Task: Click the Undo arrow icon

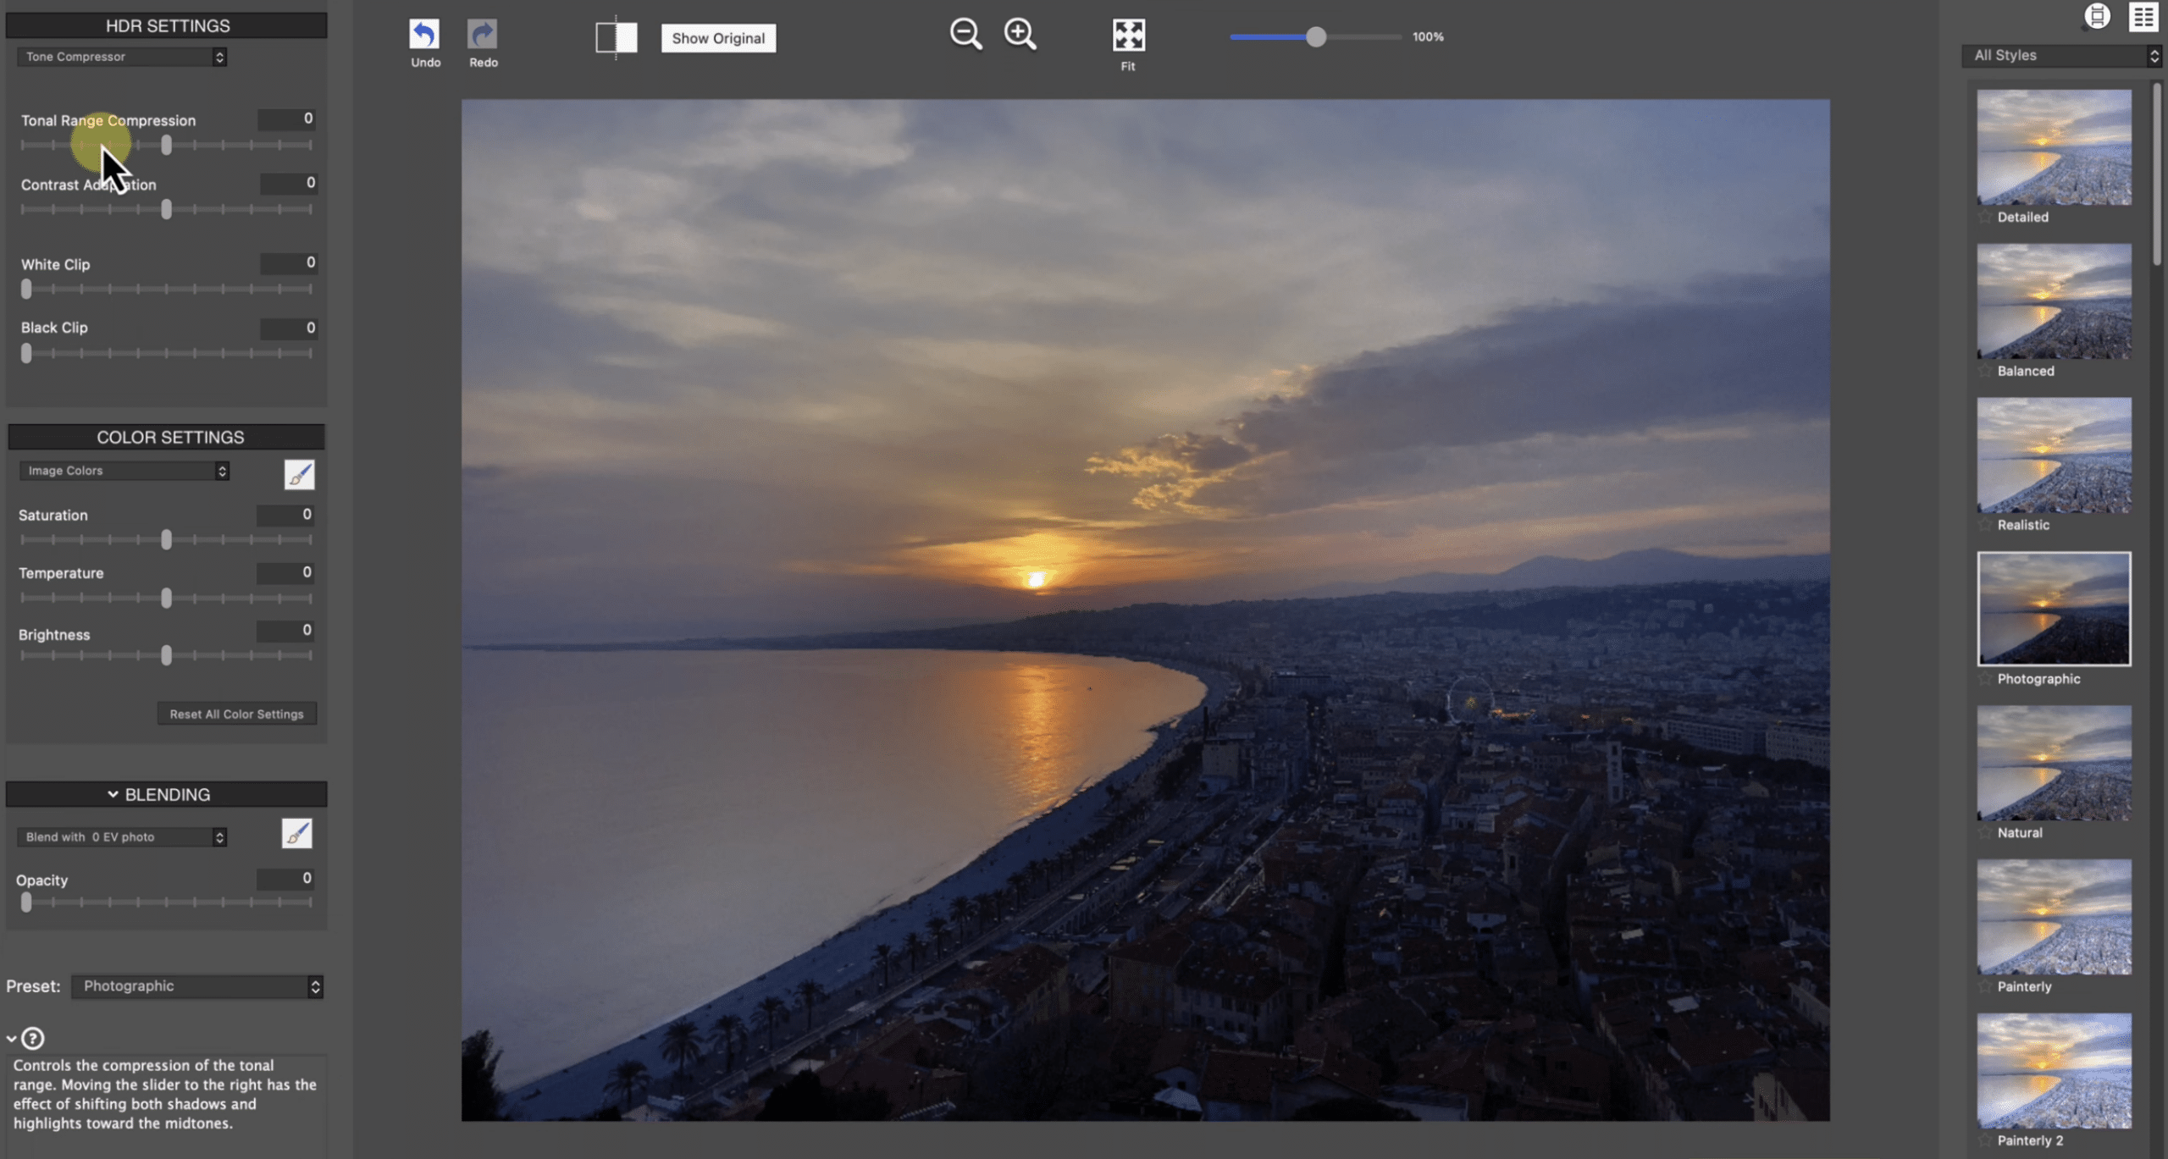Action: click(424, 35)
